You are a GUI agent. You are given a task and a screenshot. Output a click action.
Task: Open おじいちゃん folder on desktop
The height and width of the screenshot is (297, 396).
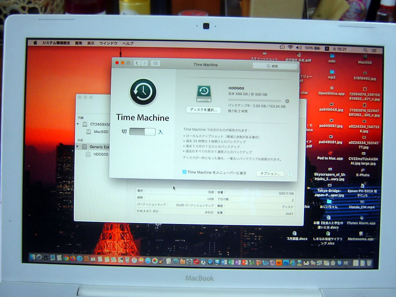[329, 204]
